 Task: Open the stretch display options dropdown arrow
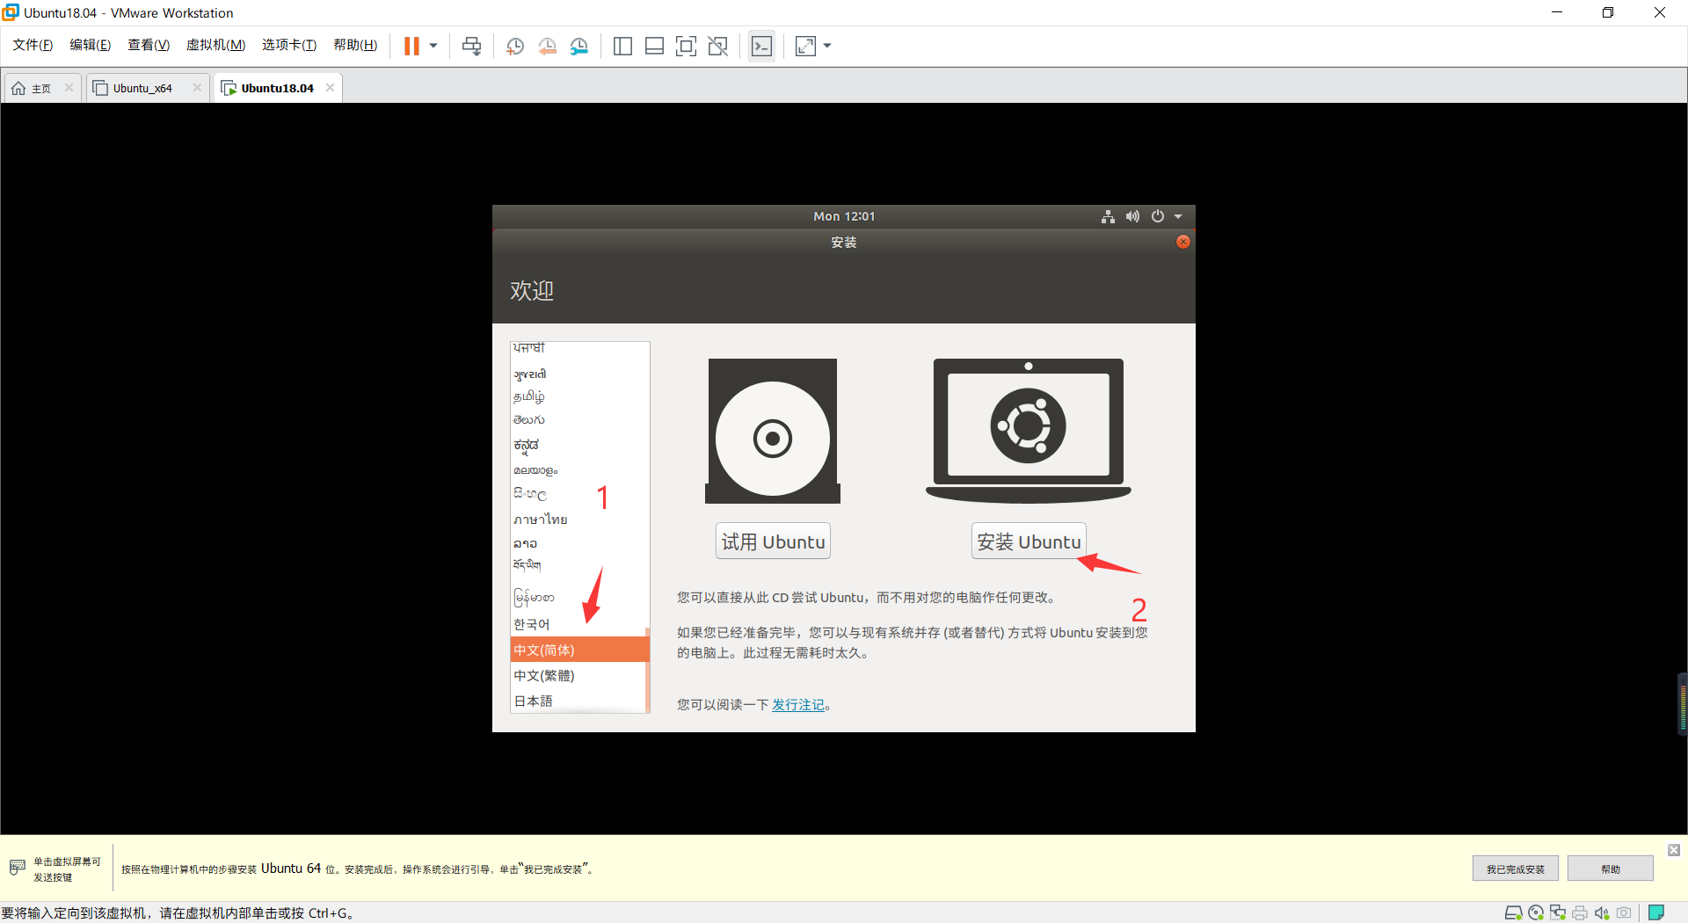[827, 46]
